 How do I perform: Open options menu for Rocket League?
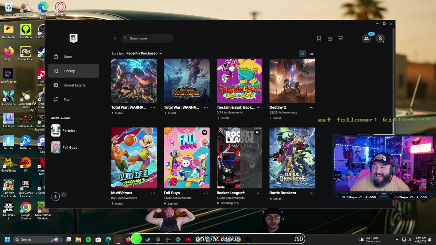[259, 193]
